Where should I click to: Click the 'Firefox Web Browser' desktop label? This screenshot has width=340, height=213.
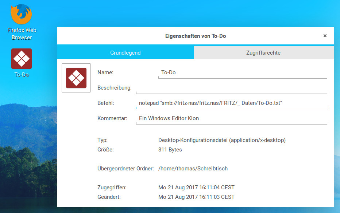[x=22, y=34]
